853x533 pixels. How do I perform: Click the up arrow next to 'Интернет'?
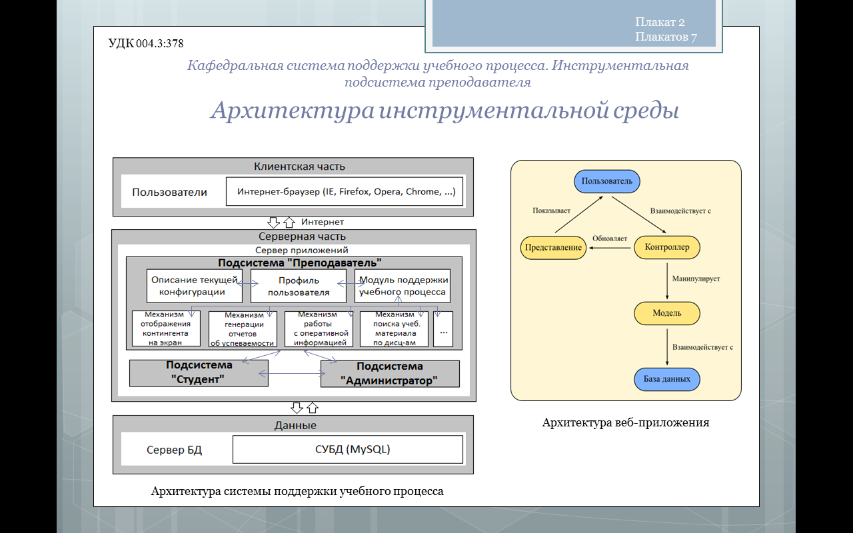289,222
